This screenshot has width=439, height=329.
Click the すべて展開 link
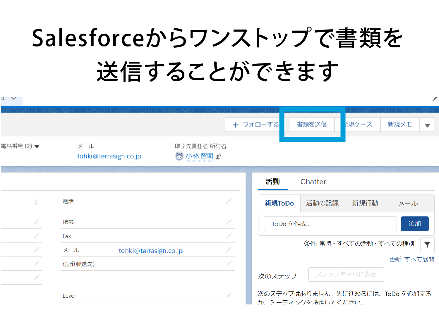tap(419, 259)
